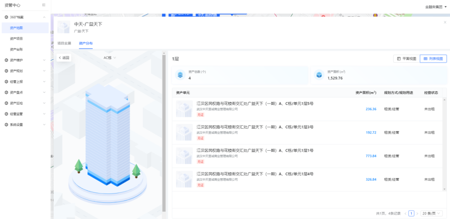Click the 经营上报 sidebar icon

pos(6,82)
